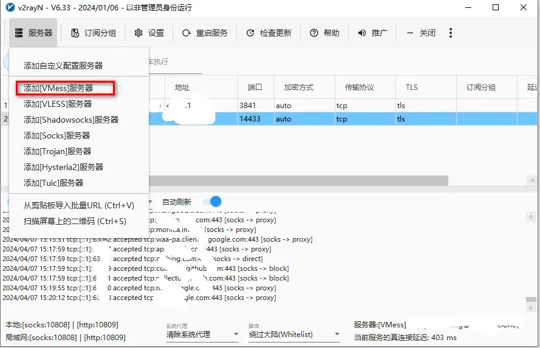Click the 订阅分组 toolbar button label

pyautogui.click(x=100, y=33)
